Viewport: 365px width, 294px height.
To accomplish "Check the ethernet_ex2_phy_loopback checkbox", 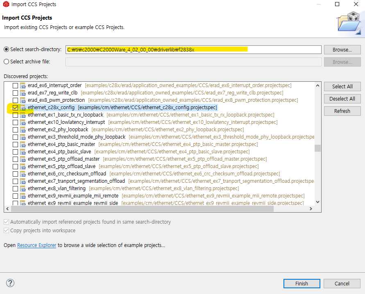I will pos(16,130).
